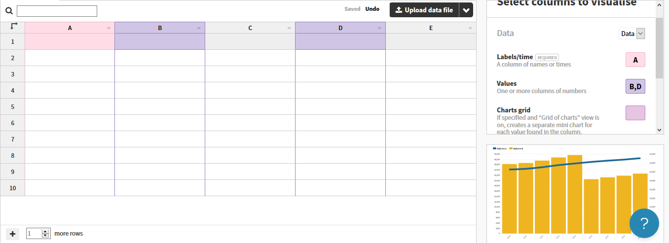Select the Labels/time column A swatch
Screen dimensions: 669x243
(635, 60)
